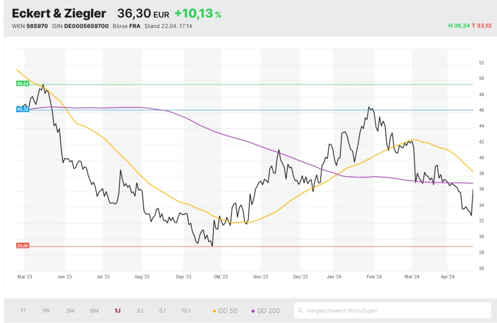The width and height of the screenshot is (497, 323).
Task: Focus the Vergleichswert hinzufügen field
Action: pos(393,311)
